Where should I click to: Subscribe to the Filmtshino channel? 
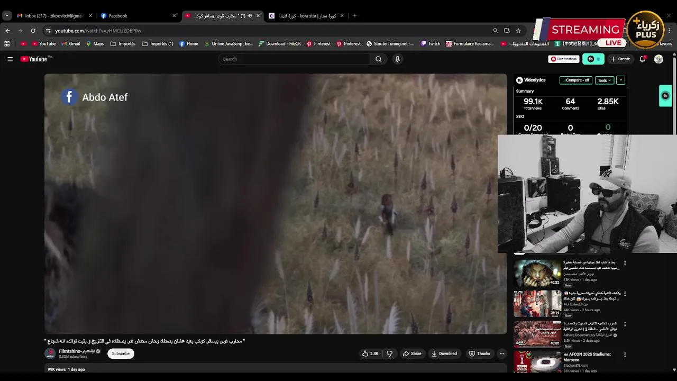click(121, 353)
